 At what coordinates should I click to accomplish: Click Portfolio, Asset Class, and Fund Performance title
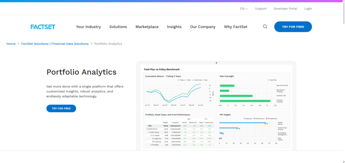point(168,115)
